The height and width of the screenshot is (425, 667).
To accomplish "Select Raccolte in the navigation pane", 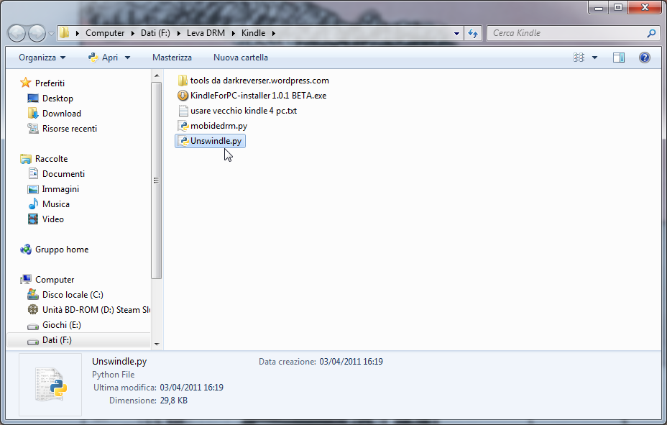I will pos(52,159).
